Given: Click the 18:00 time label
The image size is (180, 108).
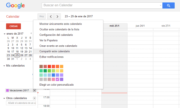Looking at the screenshot, I should coord(46,106).
